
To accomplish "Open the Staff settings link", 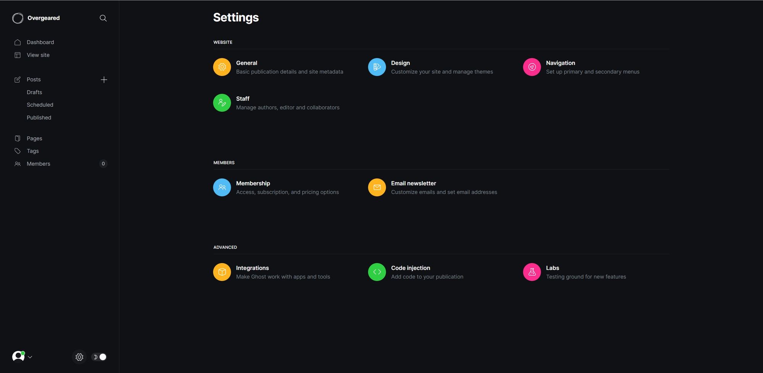I will (243, 99).
